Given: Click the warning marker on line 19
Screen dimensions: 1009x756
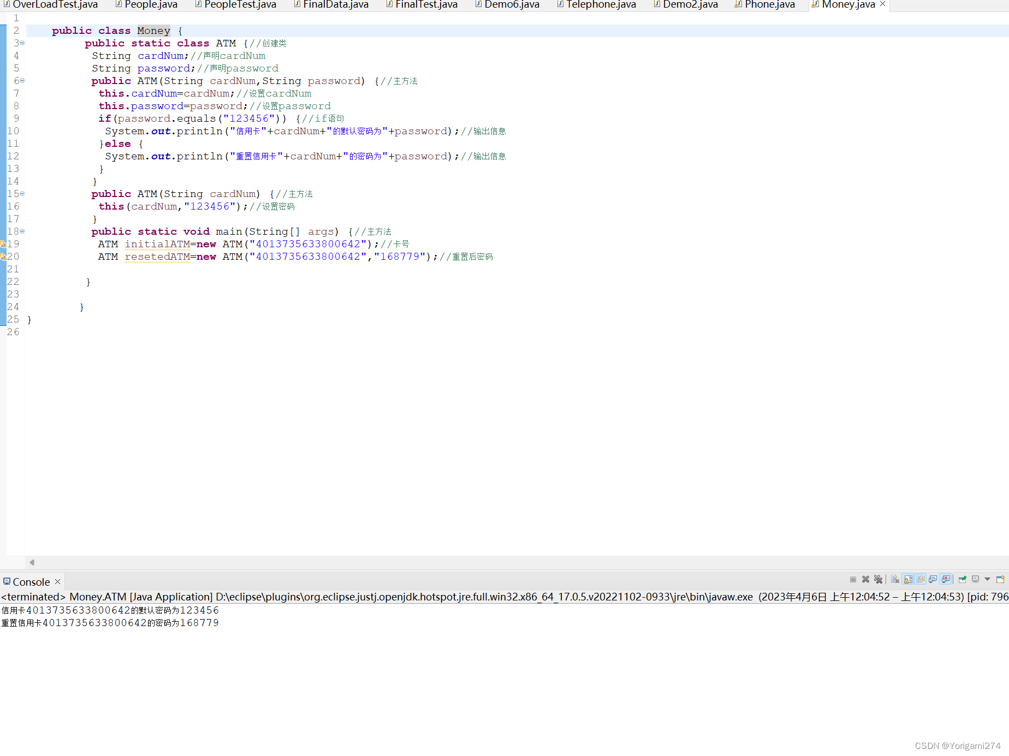Looking at the screenshot, I should (3, 243).
